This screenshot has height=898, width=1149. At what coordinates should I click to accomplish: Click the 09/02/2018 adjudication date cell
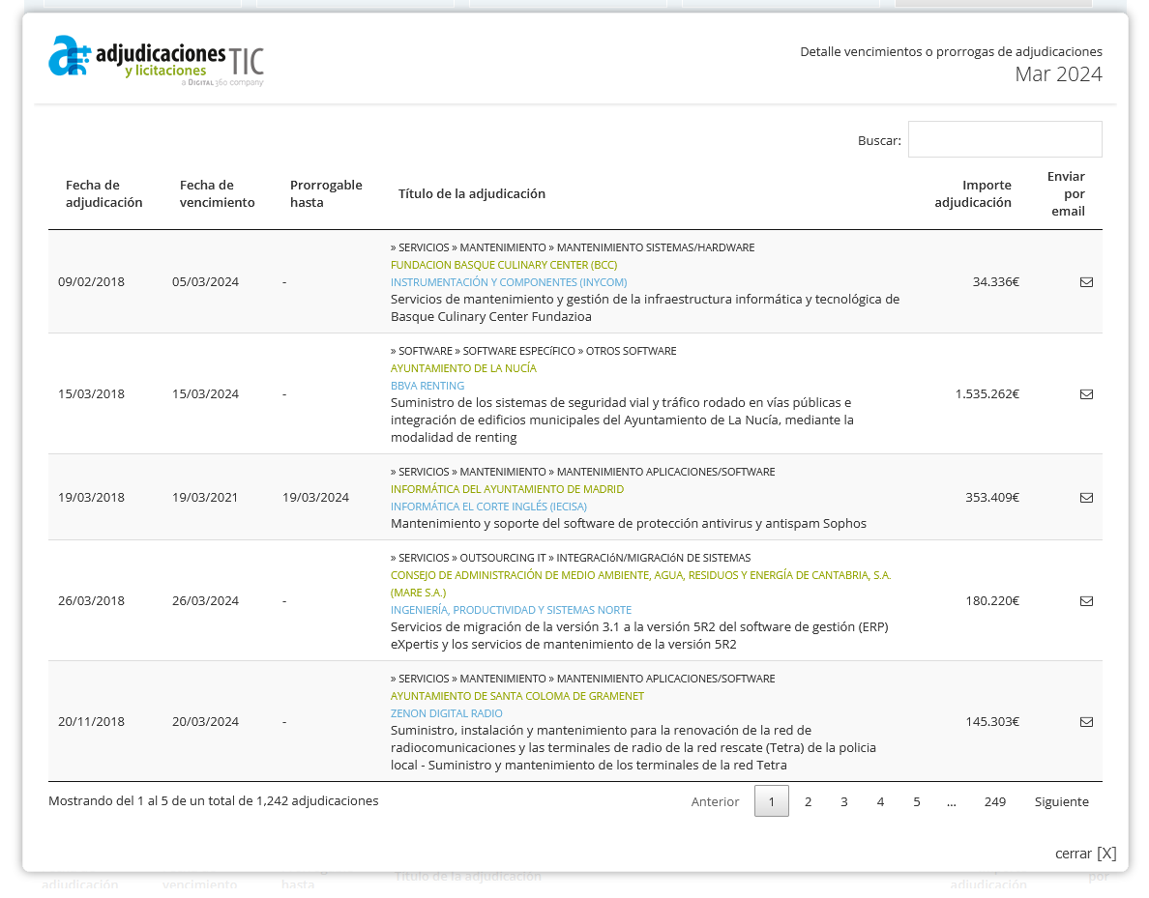coord(92,282)
